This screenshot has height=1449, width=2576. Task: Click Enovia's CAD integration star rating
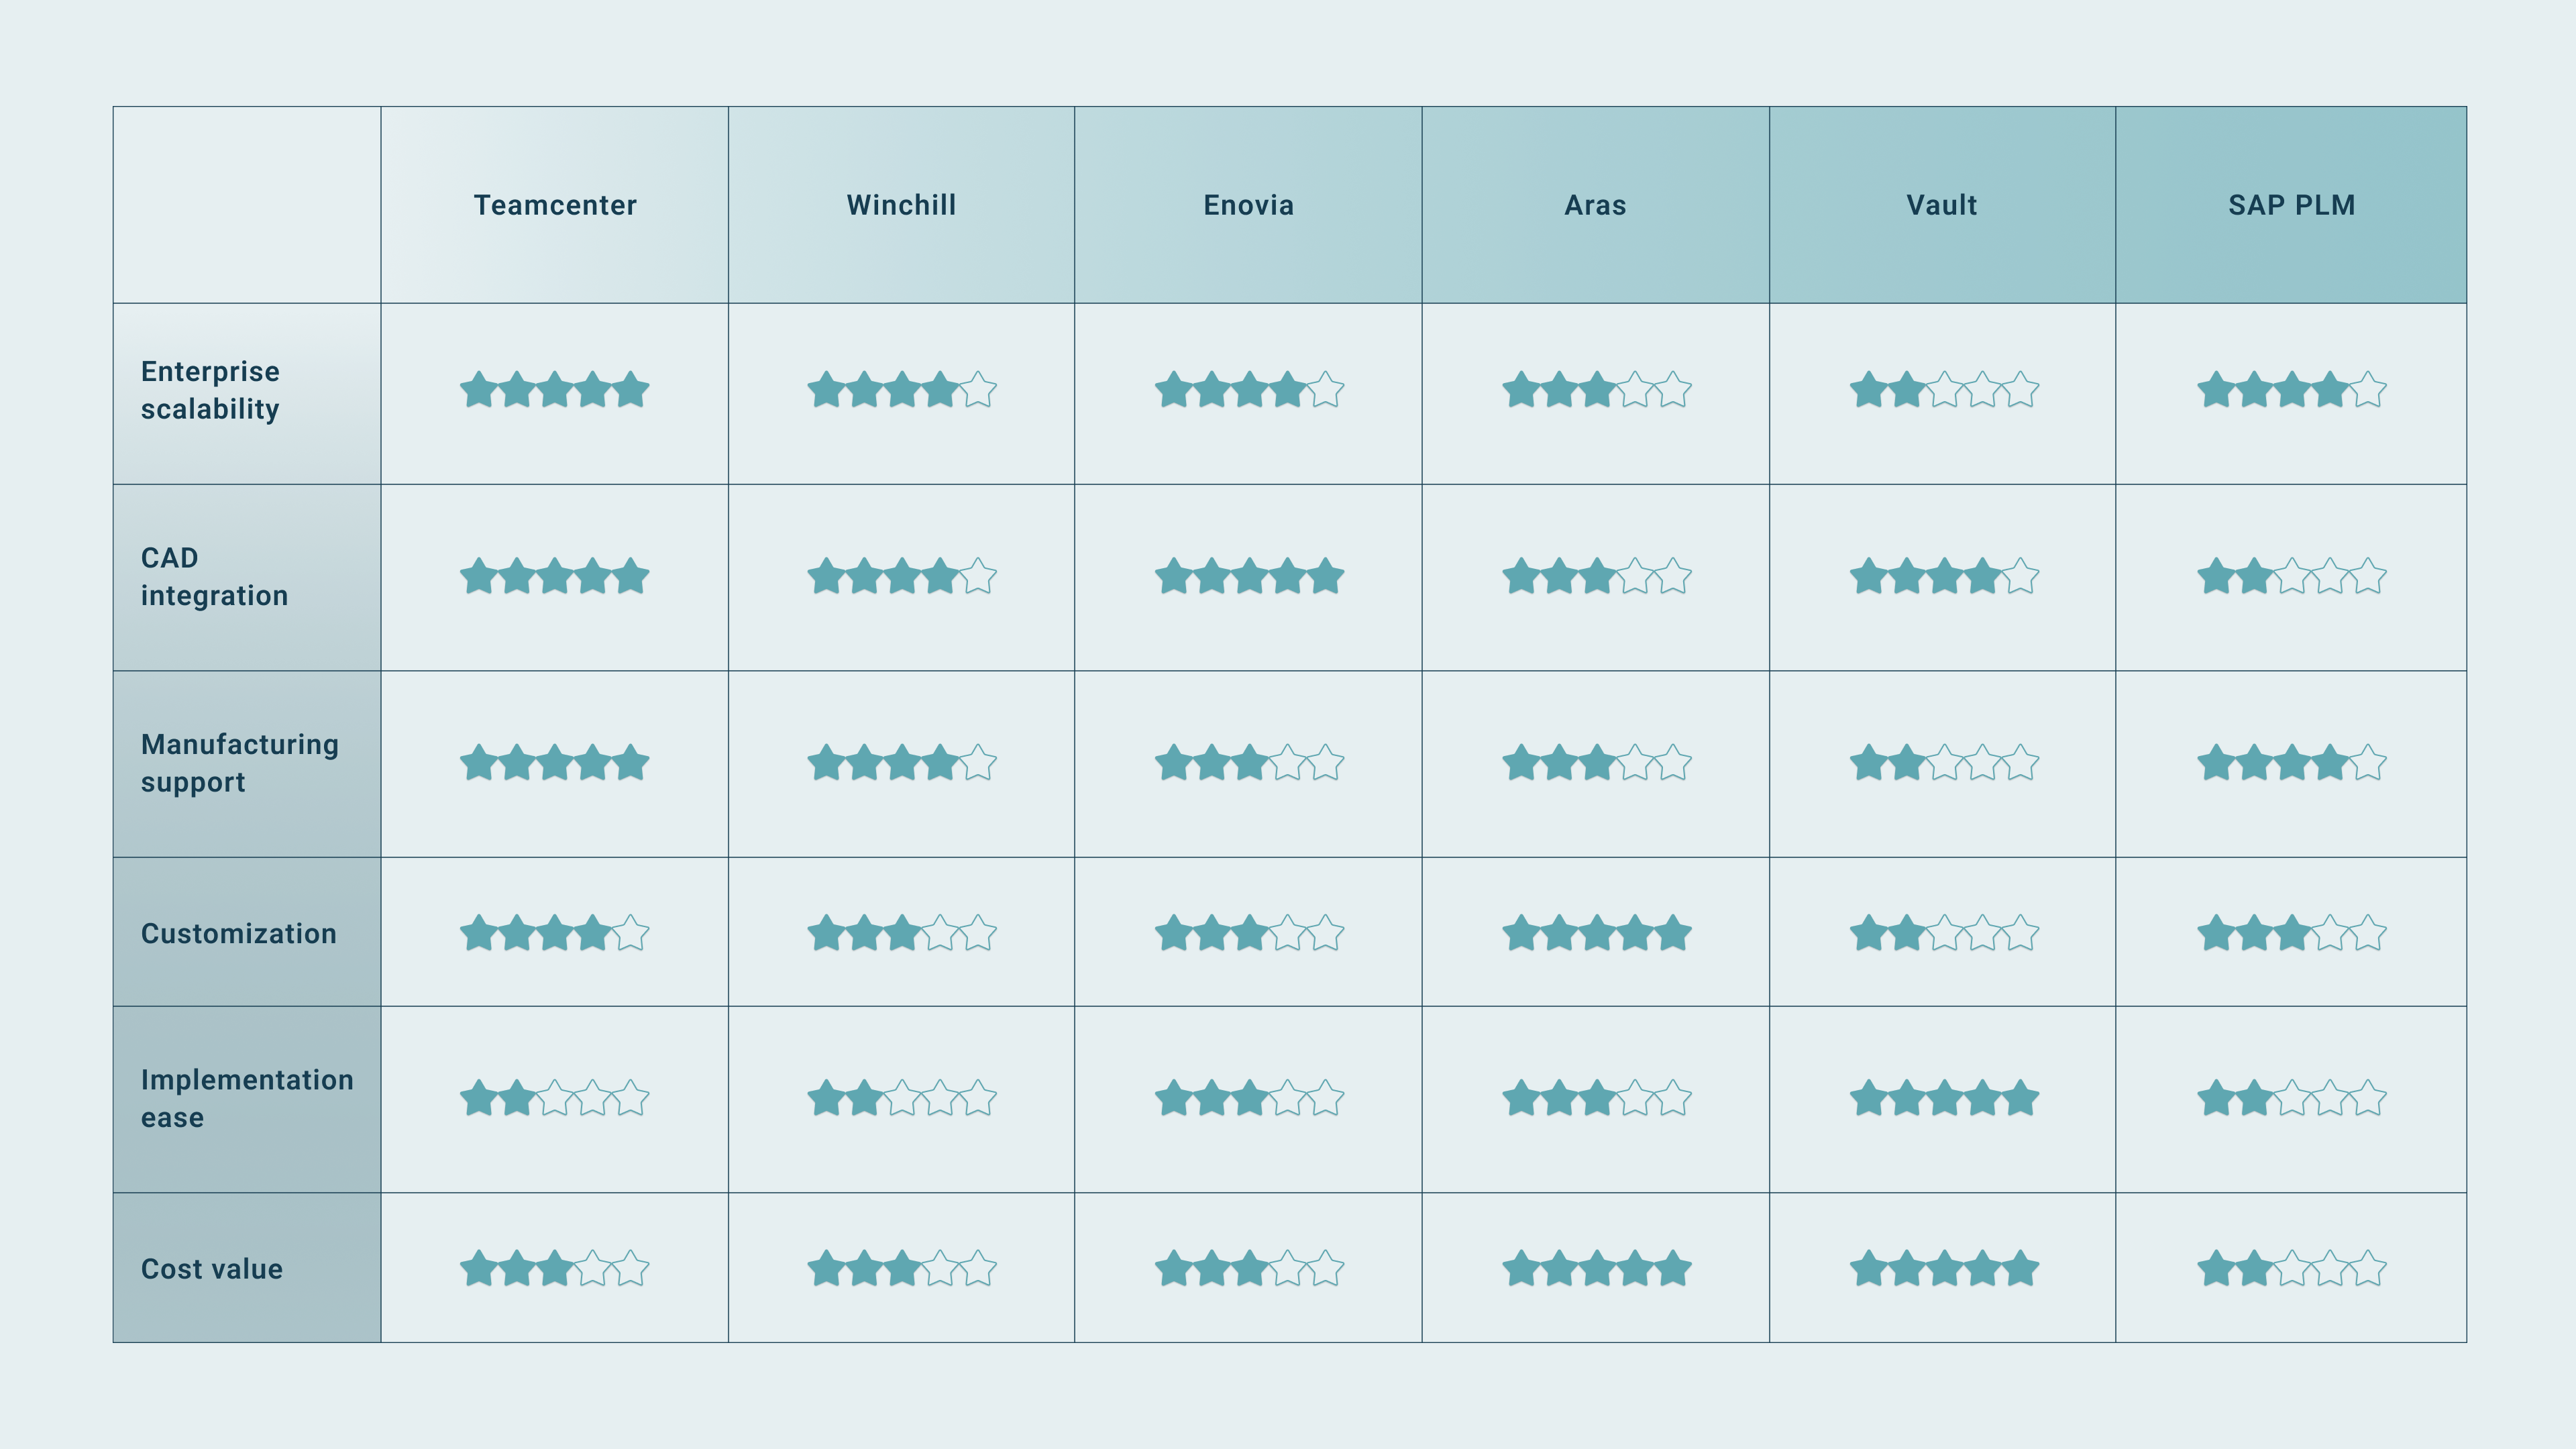pos(1249,576)
